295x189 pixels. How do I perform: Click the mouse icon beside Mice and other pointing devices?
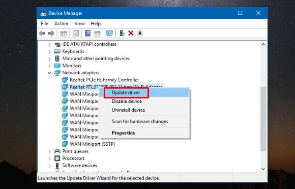point(57,59)
